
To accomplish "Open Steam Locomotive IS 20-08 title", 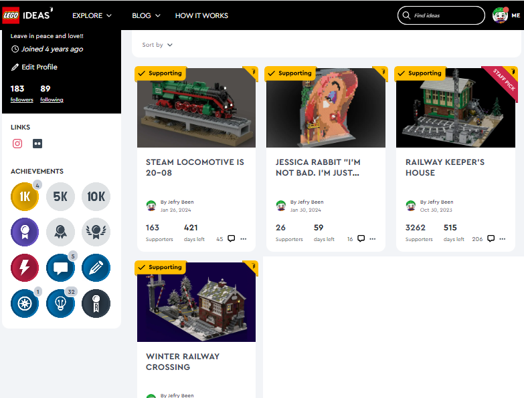I will coord(195,168).
